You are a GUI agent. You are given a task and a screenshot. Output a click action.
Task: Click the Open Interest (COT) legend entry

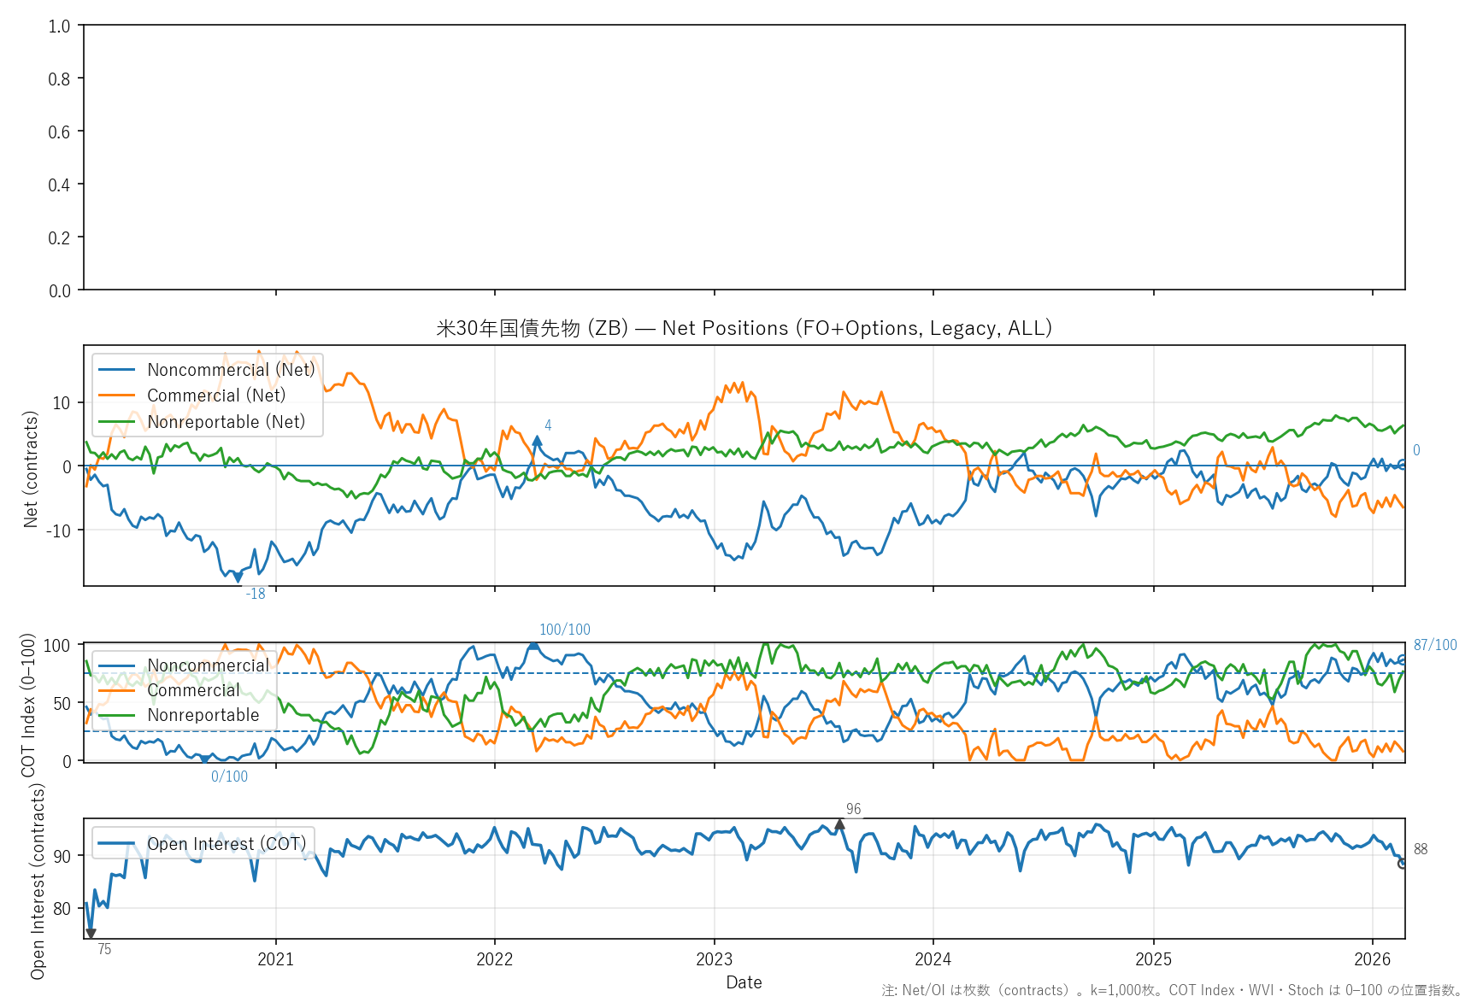coord(226,844)
